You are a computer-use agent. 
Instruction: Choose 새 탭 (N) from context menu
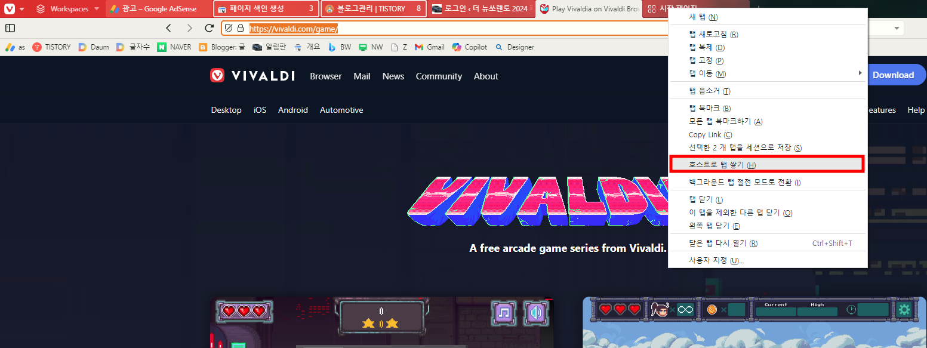767,17
